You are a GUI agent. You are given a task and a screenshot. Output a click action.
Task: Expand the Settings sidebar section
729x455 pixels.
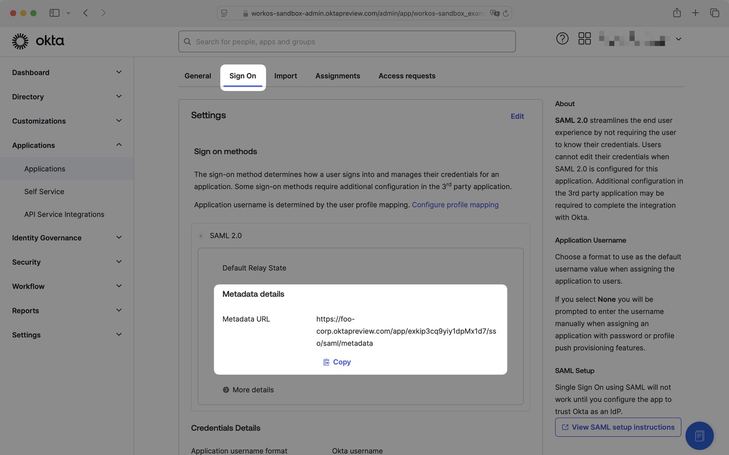(x=119, y=334)
